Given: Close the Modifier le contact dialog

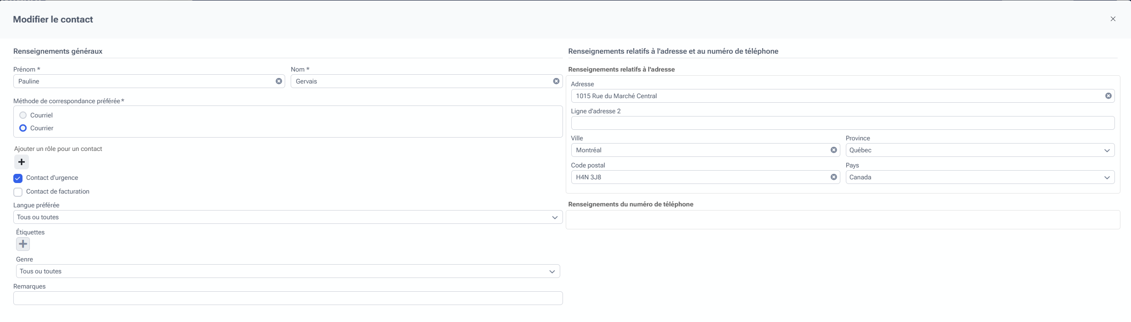Looking at the screenshot, I should (1113, 19).
